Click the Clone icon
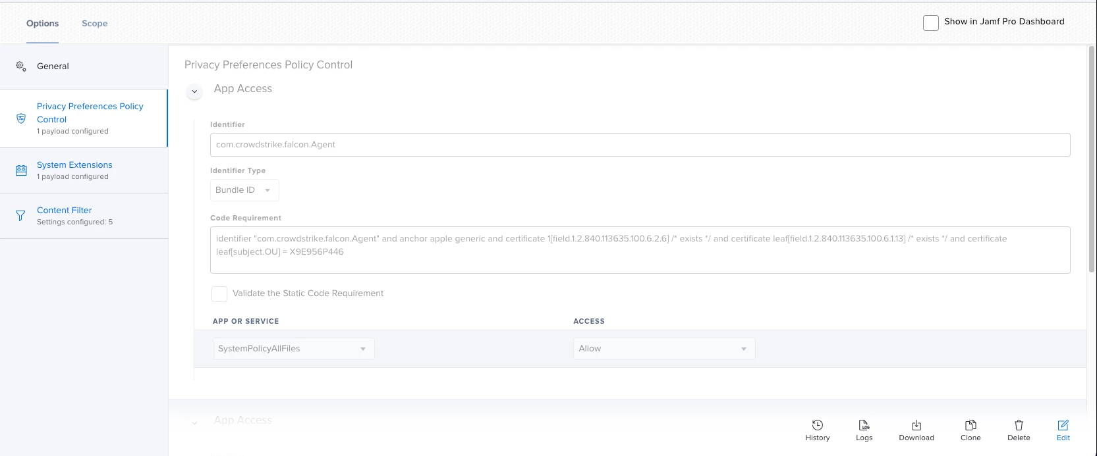 click(x=970, y=425)
